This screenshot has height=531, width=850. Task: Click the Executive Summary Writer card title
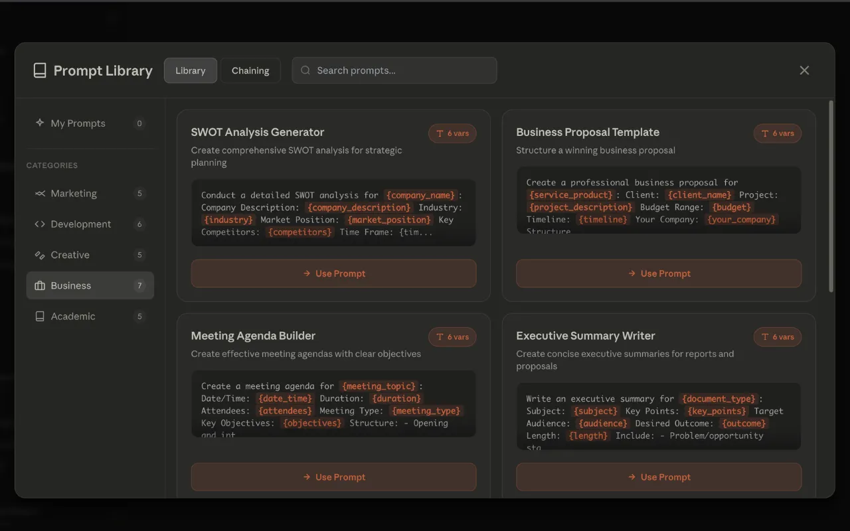point(585,336)
